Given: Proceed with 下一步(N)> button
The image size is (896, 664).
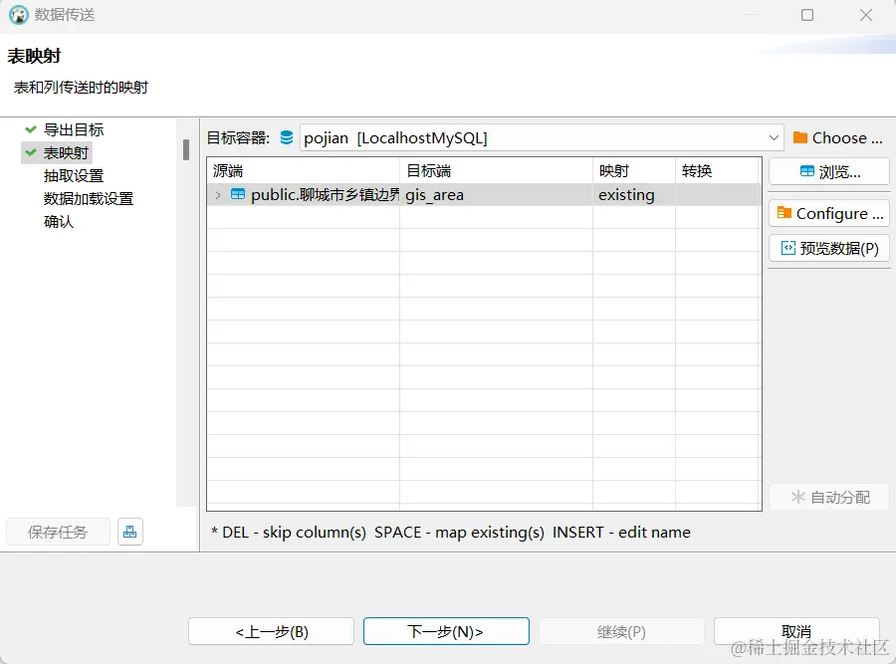Looking at the screenshot, I should [446, 631].
